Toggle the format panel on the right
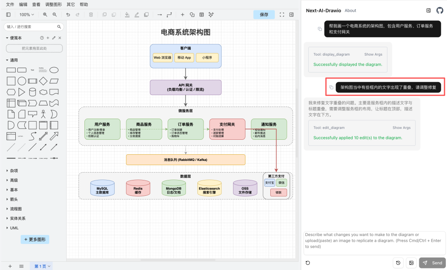The height and width of the screenshot is (270, 447). (x=291, y=15)
